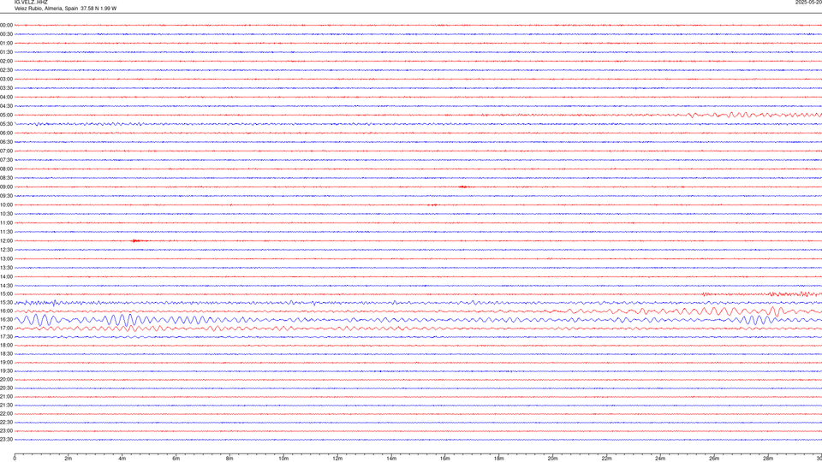822x462 pixels.
Task: Click the 00:00 time label
Action: click(6, 25)
